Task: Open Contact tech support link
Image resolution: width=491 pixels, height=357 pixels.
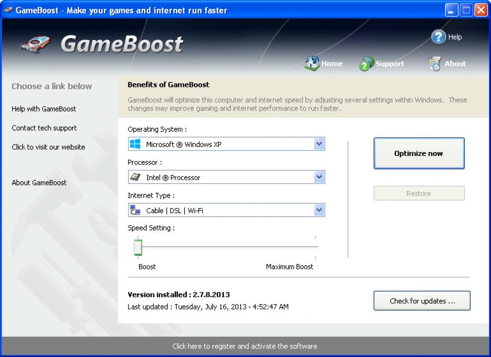Action: tap(44, 128)
